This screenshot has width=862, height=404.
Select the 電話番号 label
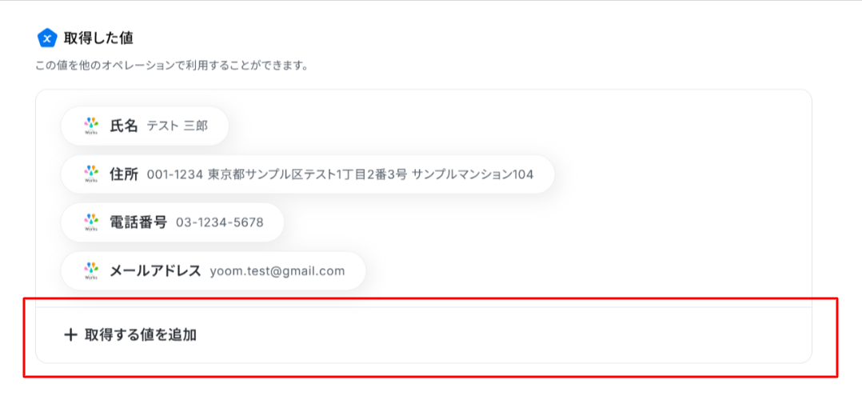coord(138,222)
